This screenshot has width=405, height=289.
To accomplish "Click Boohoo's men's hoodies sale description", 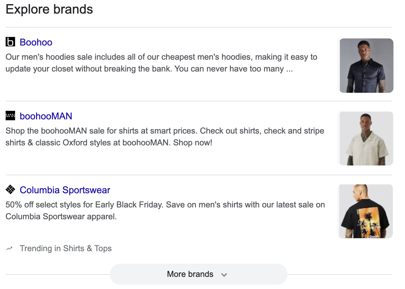I will pos(161,57).
